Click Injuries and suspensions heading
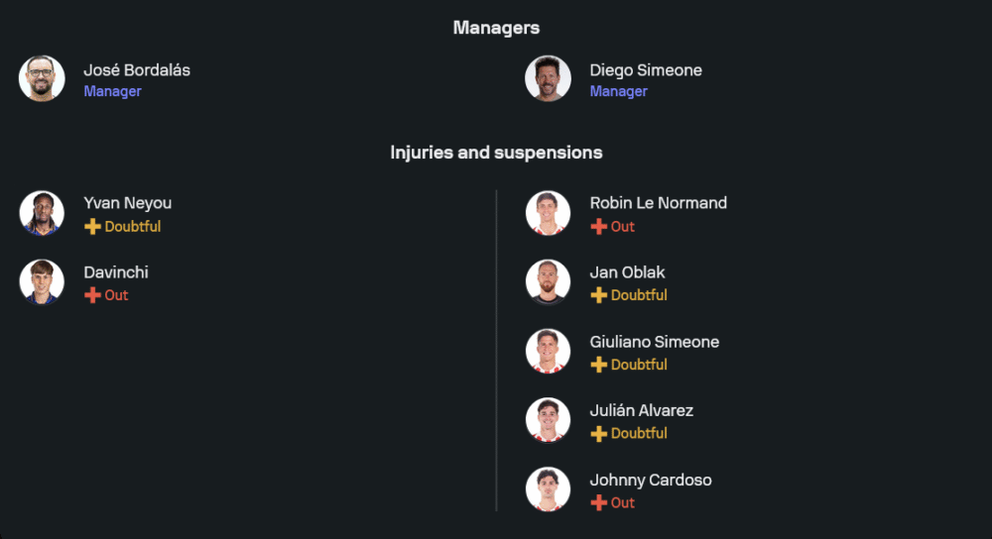The image size is (992, 539). point(496,153)
